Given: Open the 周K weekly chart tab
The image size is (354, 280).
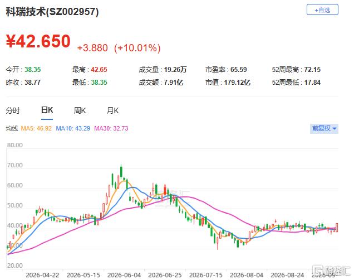Looking at the screenshot, I should 80,110.
